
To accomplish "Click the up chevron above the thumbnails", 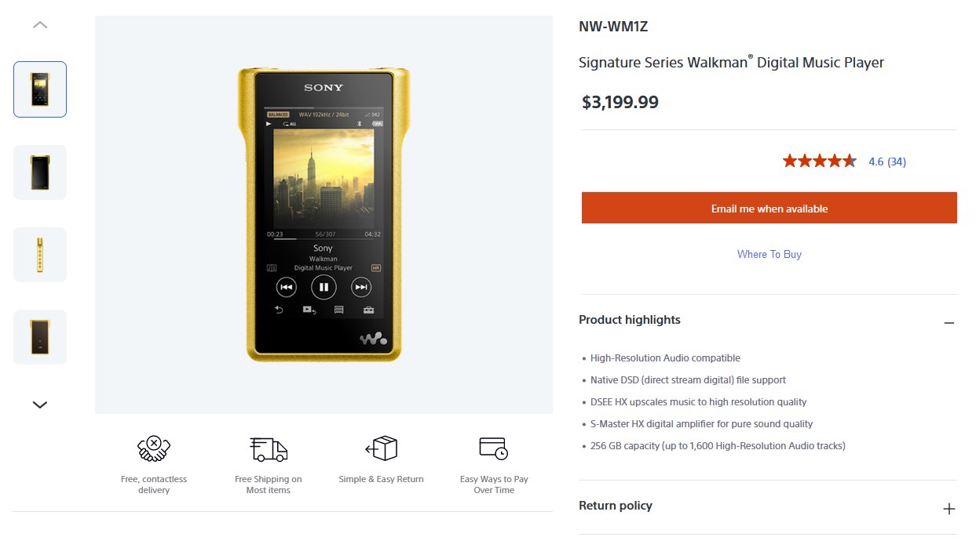I will [x=40, y=25].
